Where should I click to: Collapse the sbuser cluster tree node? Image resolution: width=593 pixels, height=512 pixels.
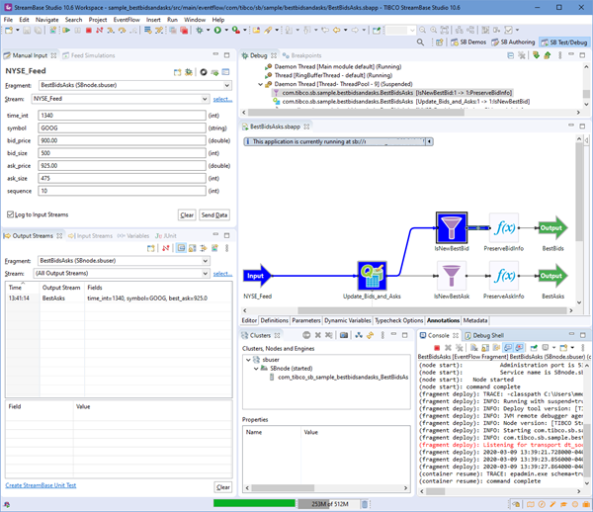248,360
